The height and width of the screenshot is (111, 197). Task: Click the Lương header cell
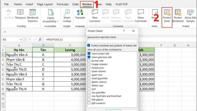tap(70, 50)
